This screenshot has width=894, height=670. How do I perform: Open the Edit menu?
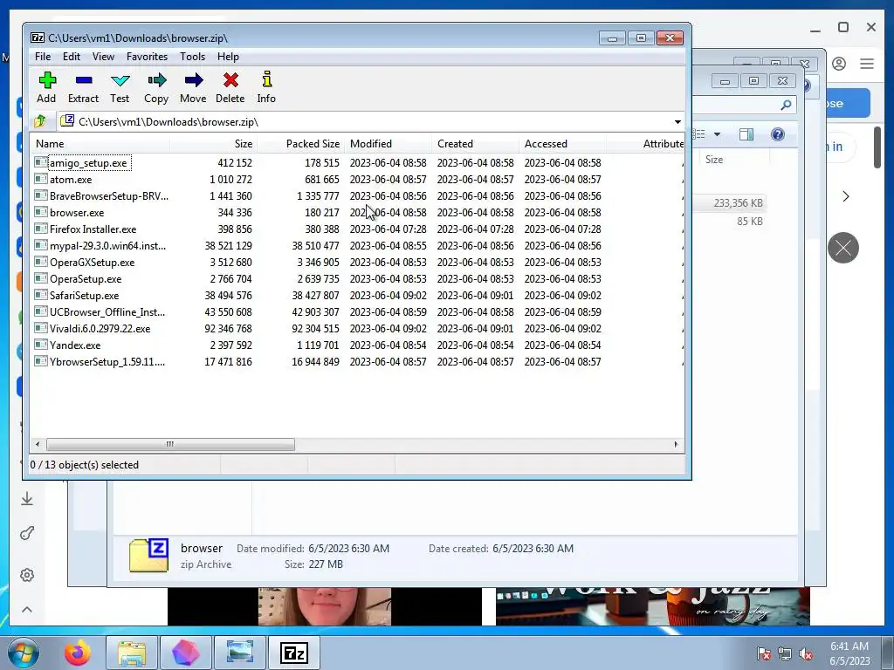click(72, 57)
